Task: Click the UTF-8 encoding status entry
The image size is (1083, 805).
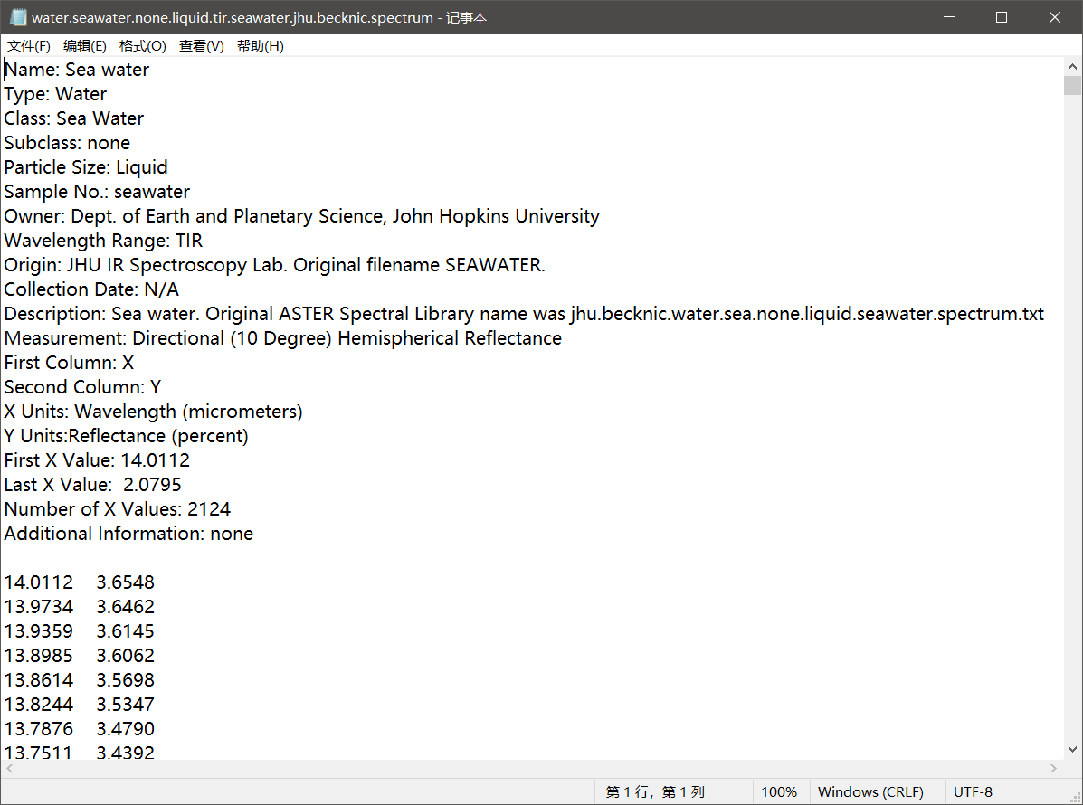Action: click(x=973, y=791)
